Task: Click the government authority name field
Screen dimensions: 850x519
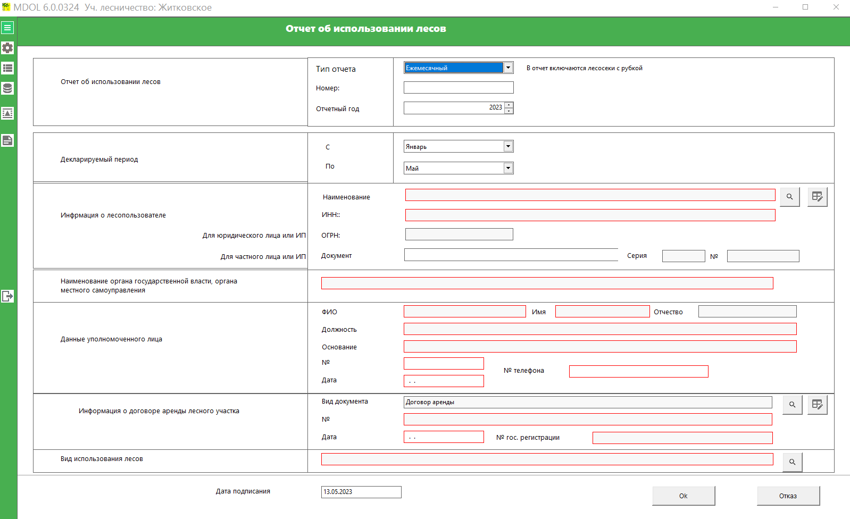Action: 547,283
